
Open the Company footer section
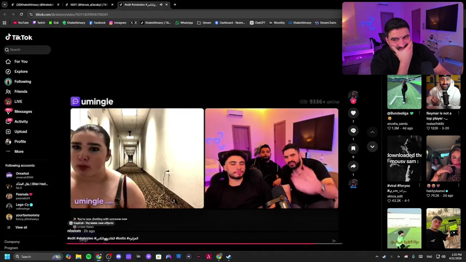[x=12, y=242]
